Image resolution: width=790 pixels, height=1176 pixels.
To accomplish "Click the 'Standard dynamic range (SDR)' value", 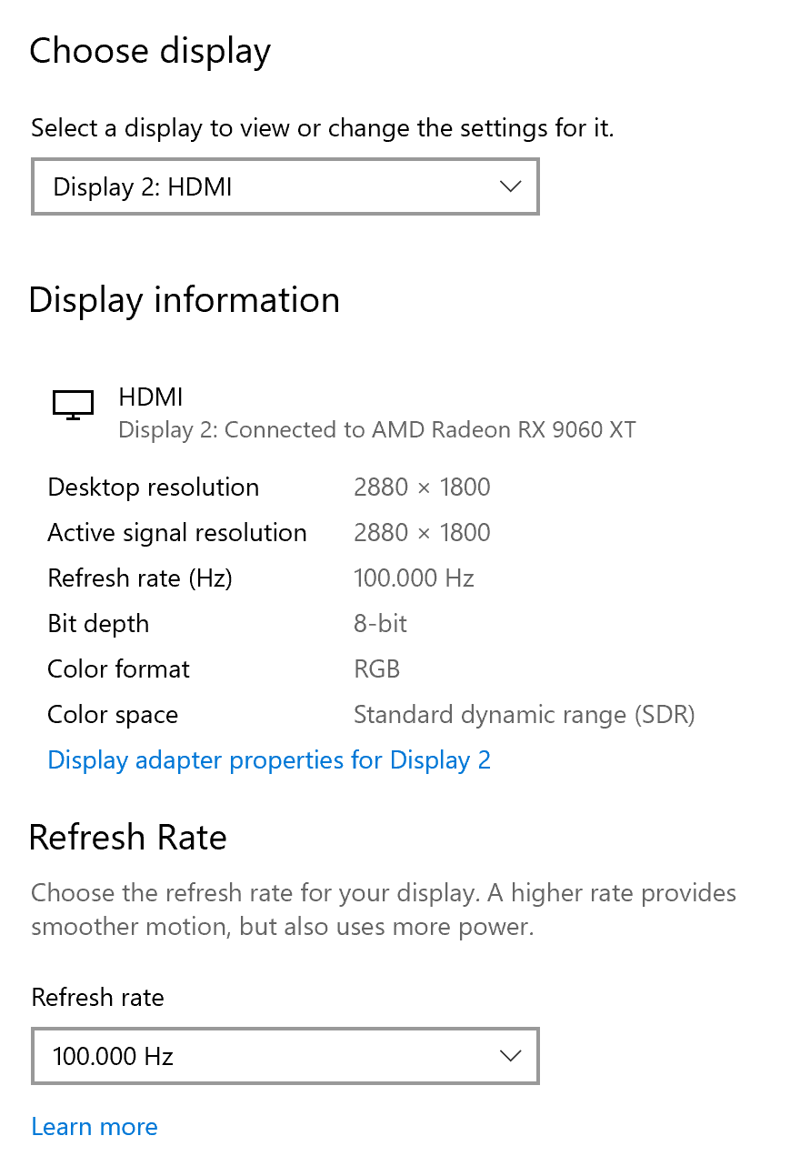I will pos(524,714).
